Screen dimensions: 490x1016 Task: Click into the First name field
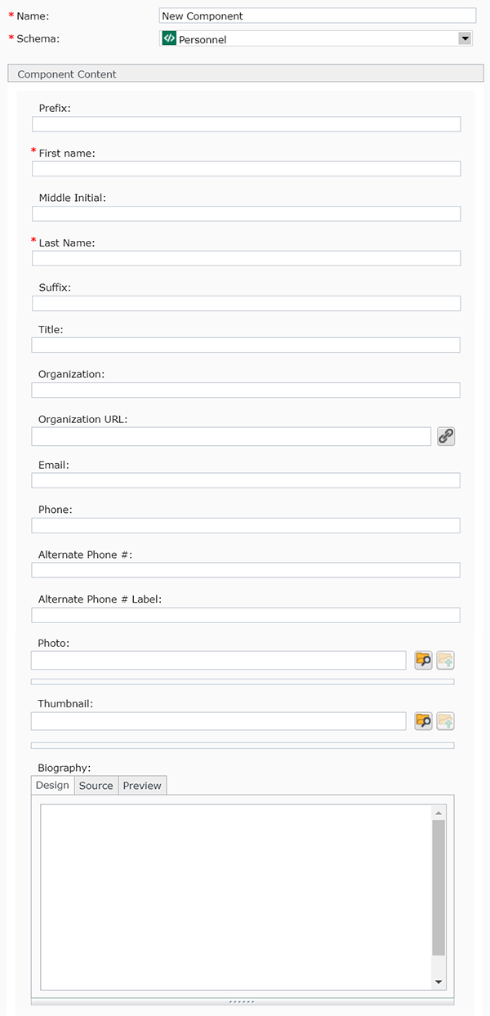246,169
